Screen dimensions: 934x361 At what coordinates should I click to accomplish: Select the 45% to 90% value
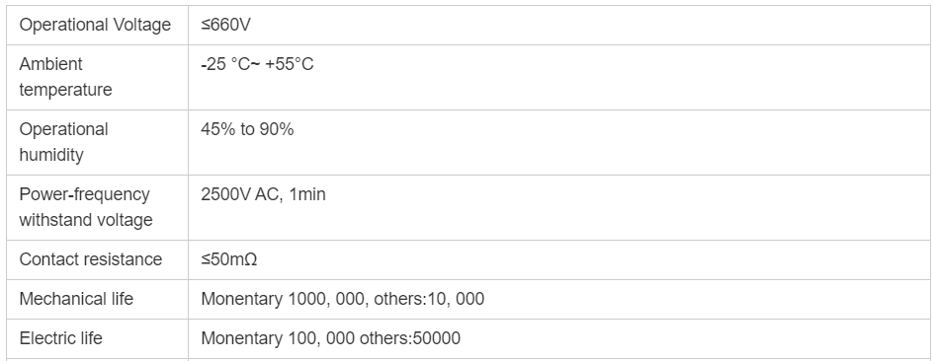247,129
